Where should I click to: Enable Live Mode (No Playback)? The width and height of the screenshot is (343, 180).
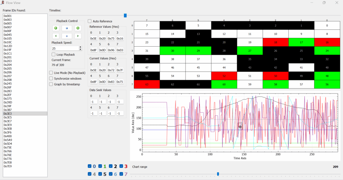(51, 73)
